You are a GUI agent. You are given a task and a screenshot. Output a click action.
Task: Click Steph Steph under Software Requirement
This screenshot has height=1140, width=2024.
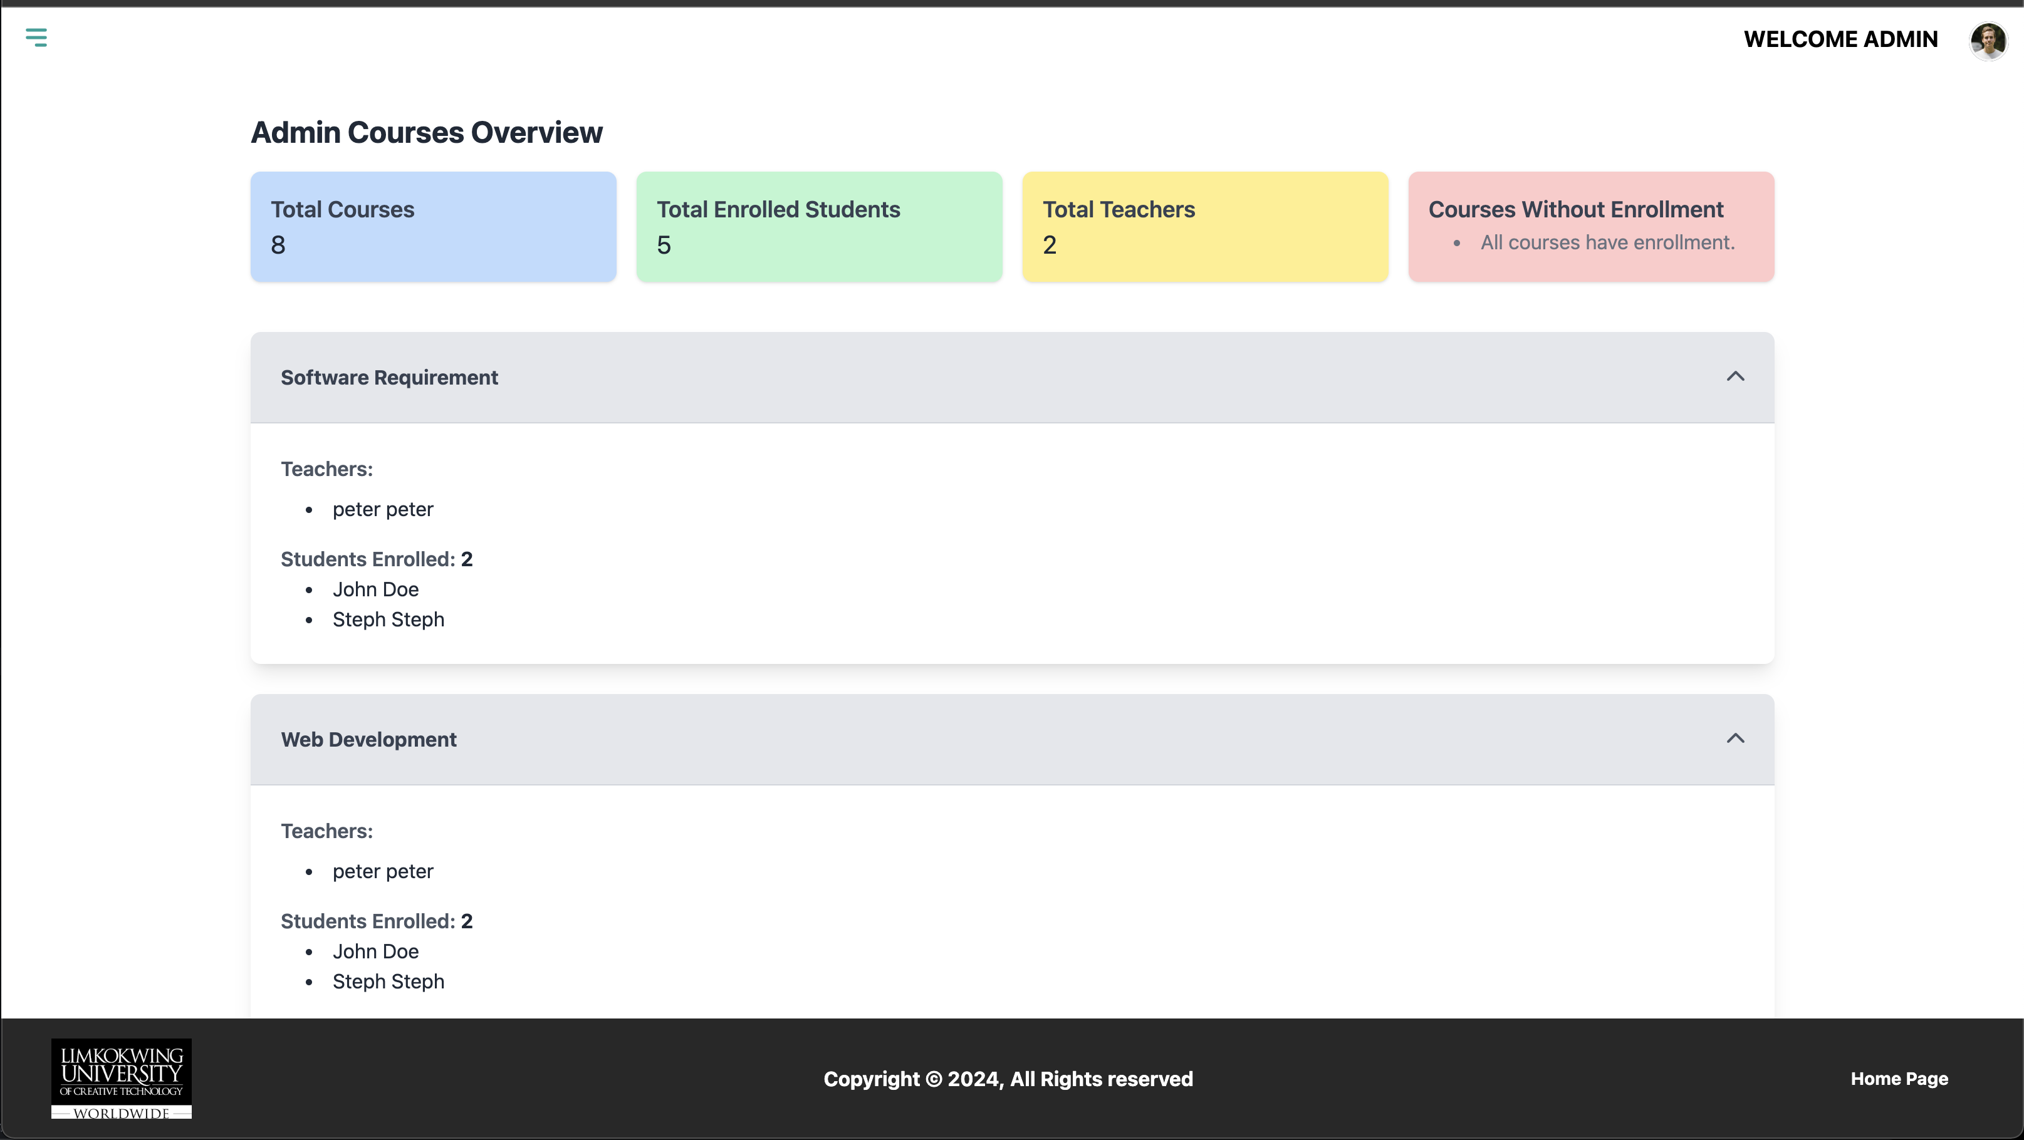click(x=388, y=620)
